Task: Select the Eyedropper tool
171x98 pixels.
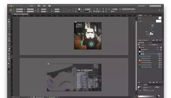Action: coord(9,56)
